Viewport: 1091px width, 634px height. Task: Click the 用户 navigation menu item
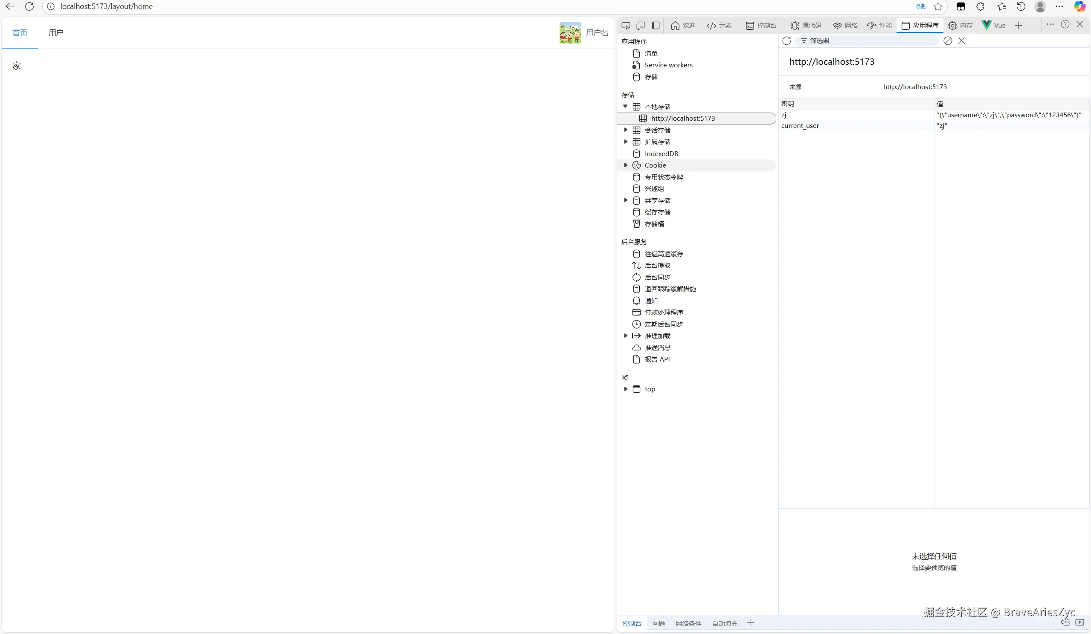click(x=56, y=33)
